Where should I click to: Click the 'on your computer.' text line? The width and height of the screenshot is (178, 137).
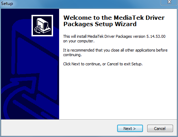pos(79,41)
